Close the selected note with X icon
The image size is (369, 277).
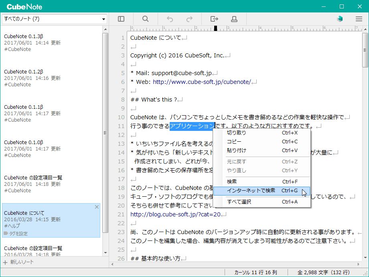coord(97,207)
